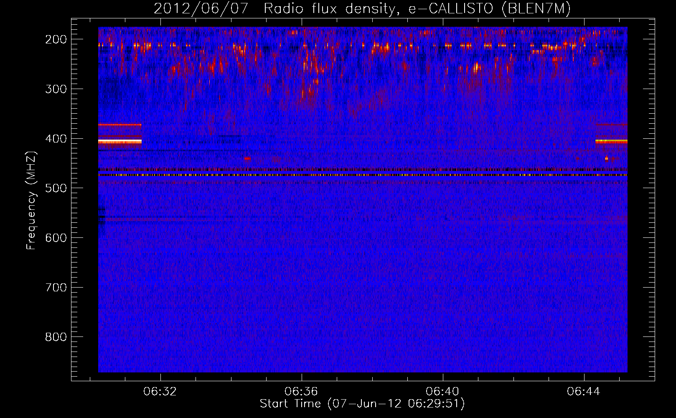Click the 500 frequency tick label
The height and width of the screenshot is (418, 676).
point(56,188)
